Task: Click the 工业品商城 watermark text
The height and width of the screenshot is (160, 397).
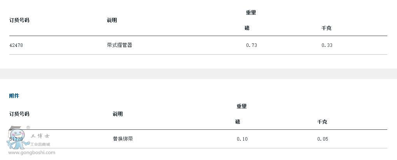Action: click(x=40, y=145)
